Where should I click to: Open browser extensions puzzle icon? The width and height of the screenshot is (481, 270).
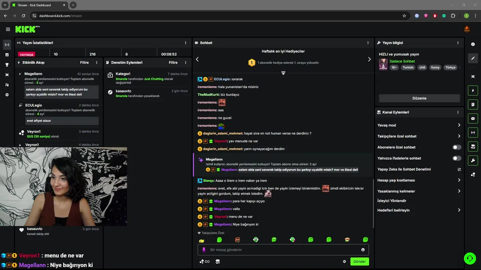pyautogui.click(x=453, y=16)
